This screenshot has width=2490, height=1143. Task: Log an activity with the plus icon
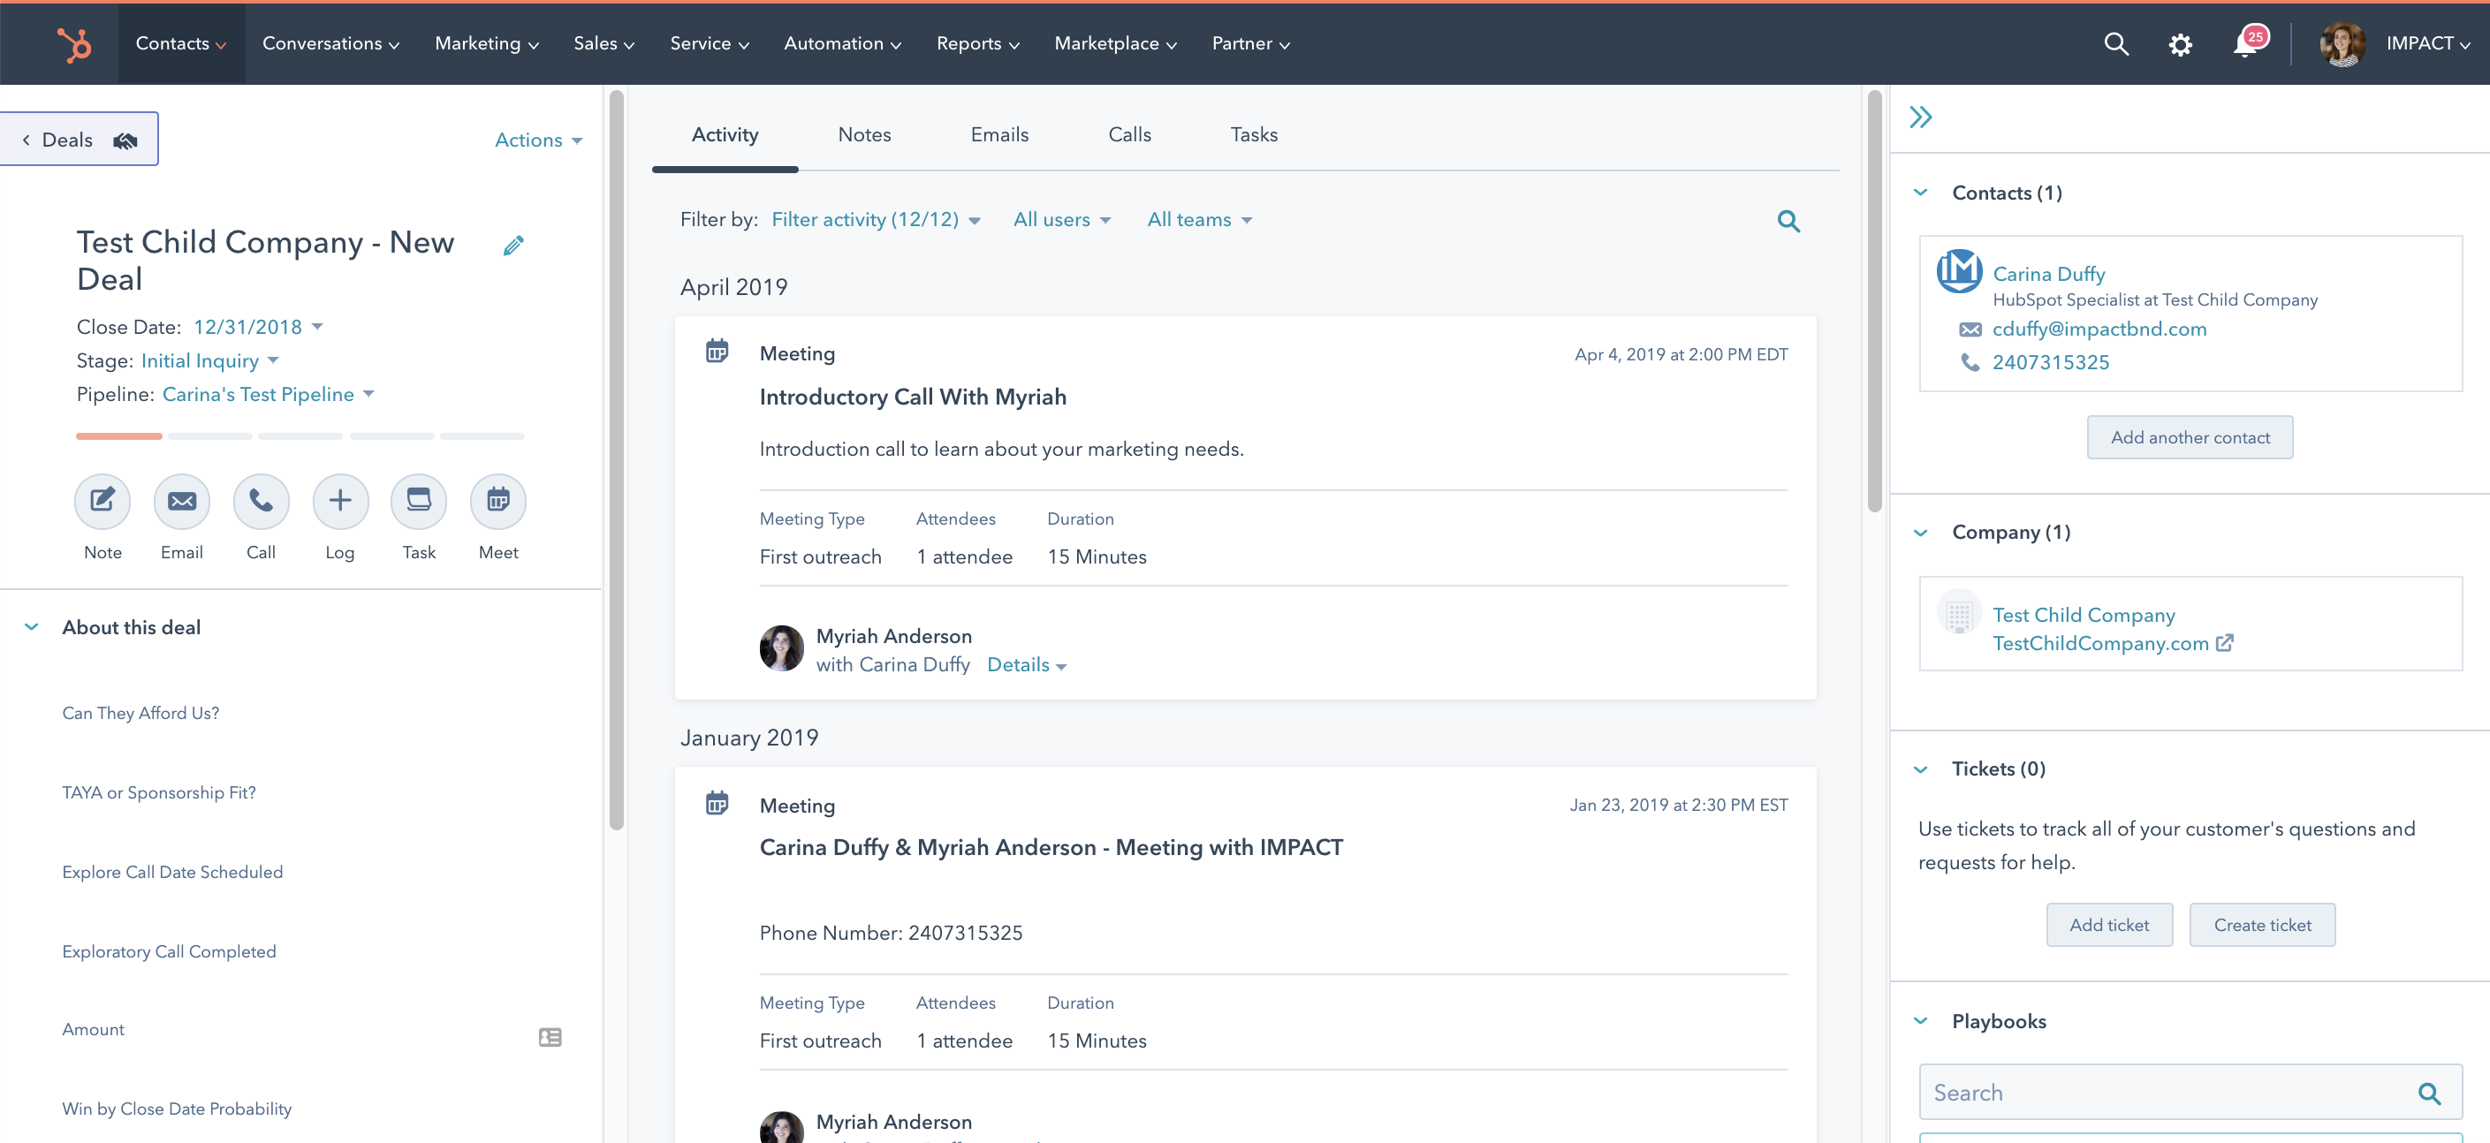tap(340, 502)
